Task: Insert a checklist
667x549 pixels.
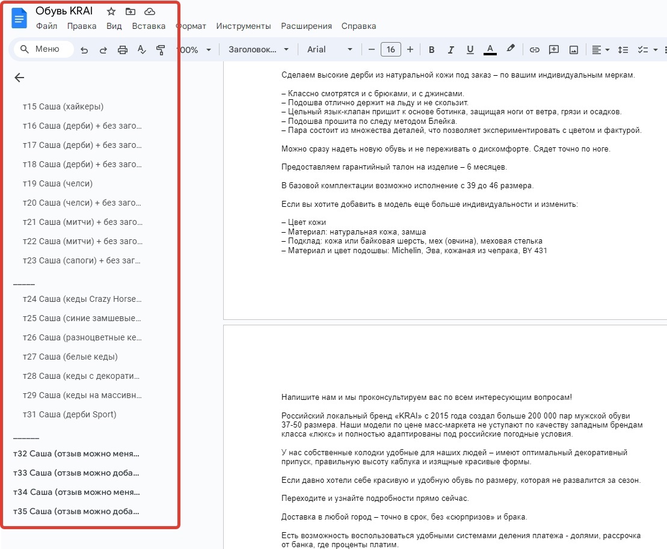Action: coord(642,50)
